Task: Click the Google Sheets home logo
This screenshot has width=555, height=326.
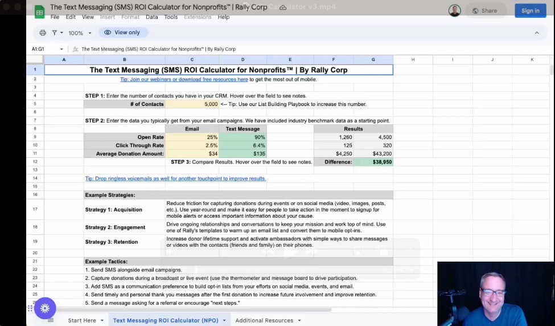Action: tap(39, 11)
